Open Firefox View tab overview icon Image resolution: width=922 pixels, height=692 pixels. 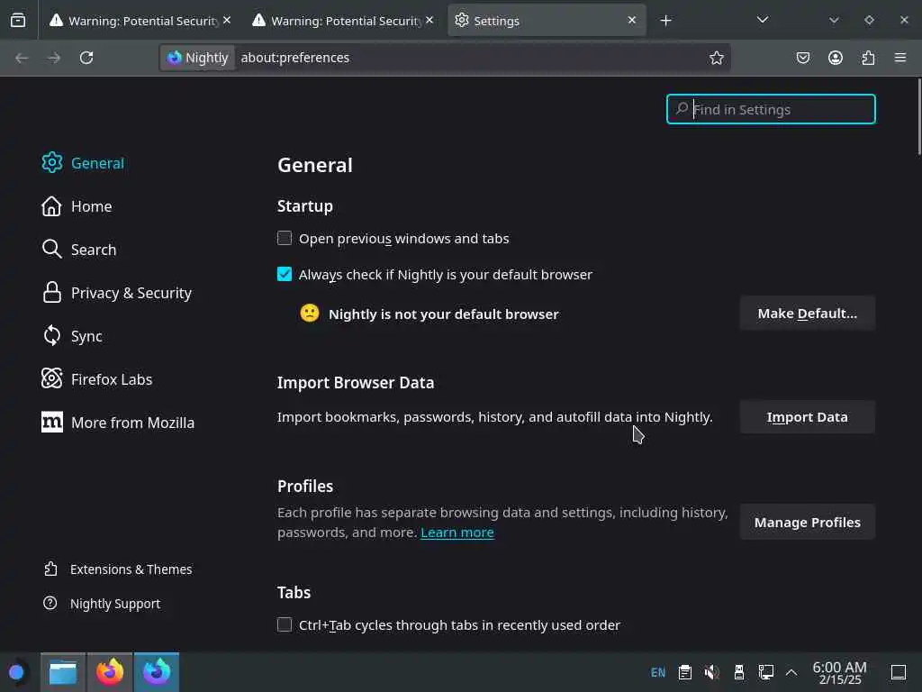click(18, 20)
